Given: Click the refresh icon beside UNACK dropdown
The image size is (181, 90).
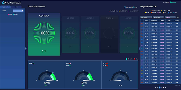Looking at the screenshot, I should (178, 17).
